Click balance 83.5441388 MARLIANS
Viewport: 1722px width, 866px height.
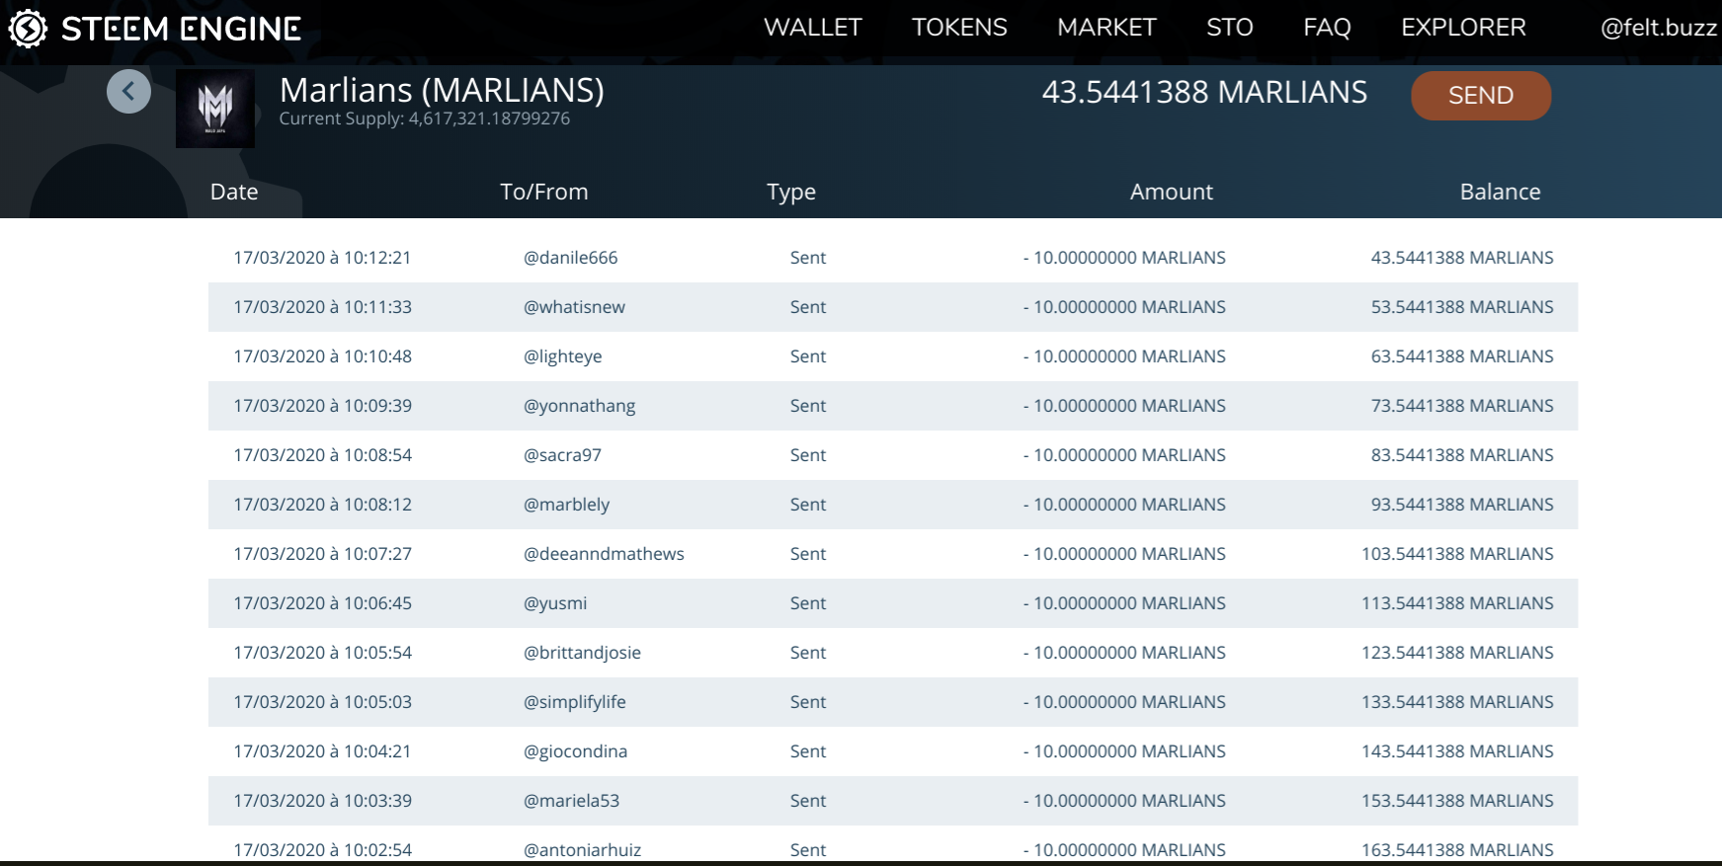pos(1462,455)
